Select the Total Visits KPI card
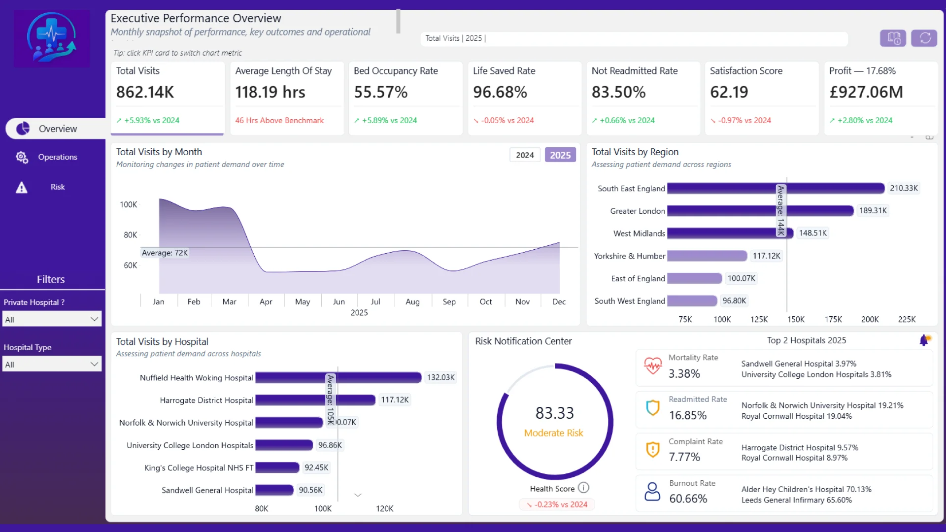946x532 pixels. (168, 98)
